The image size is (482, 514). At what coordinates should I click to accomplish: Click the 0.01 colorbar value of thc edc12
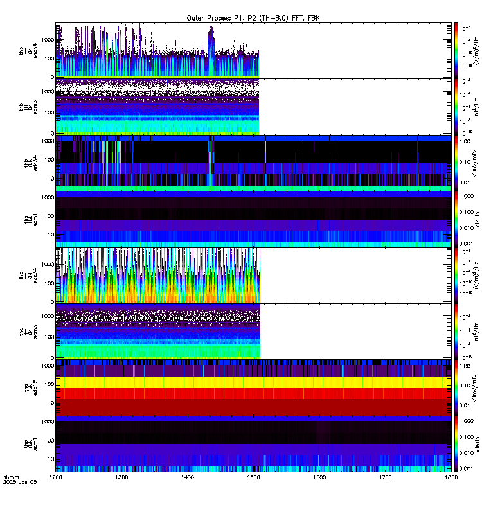[465, 405]
